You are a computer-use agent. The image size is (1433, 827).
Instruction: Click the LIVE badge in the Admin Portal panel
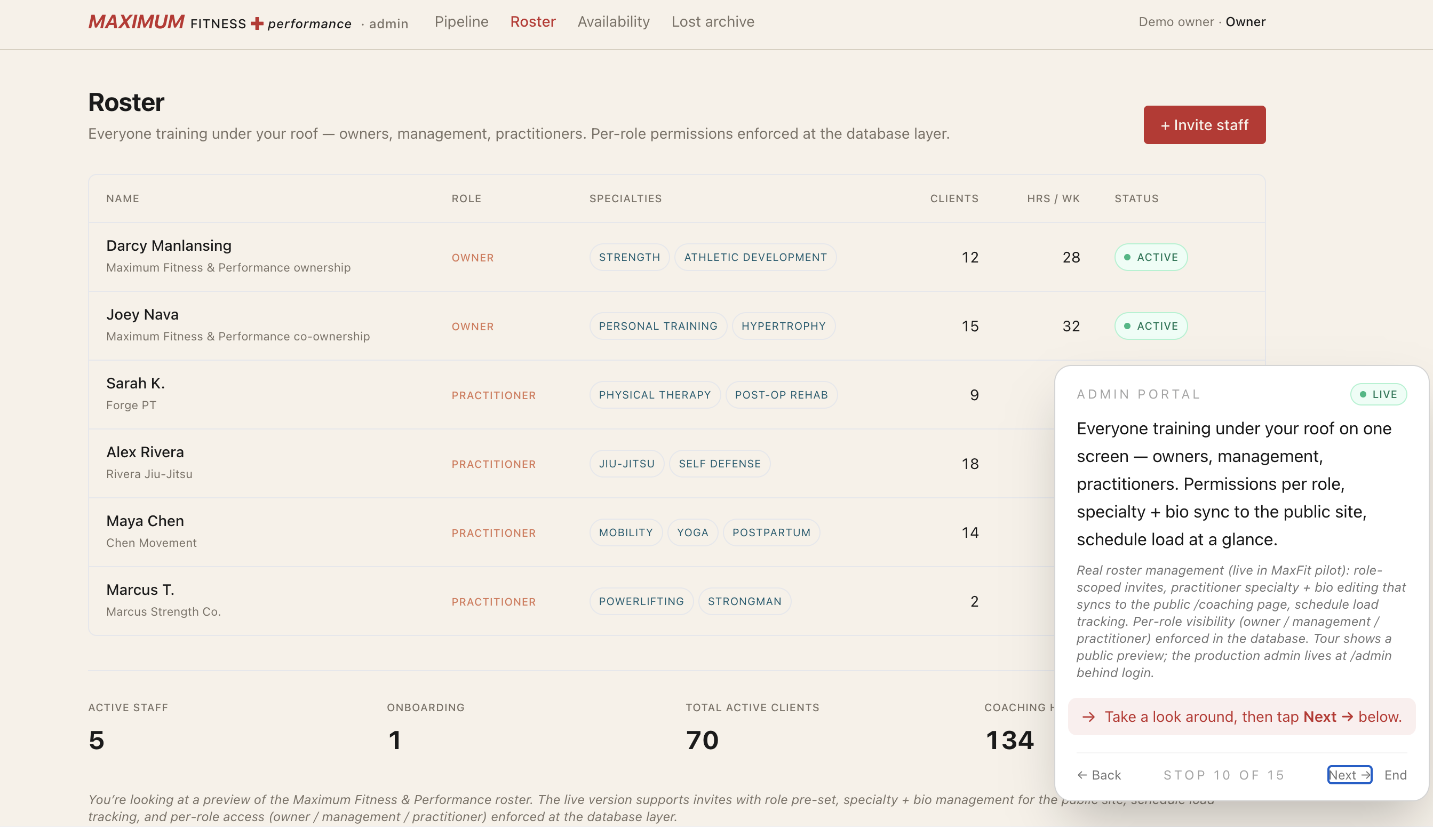[1378, 394]
